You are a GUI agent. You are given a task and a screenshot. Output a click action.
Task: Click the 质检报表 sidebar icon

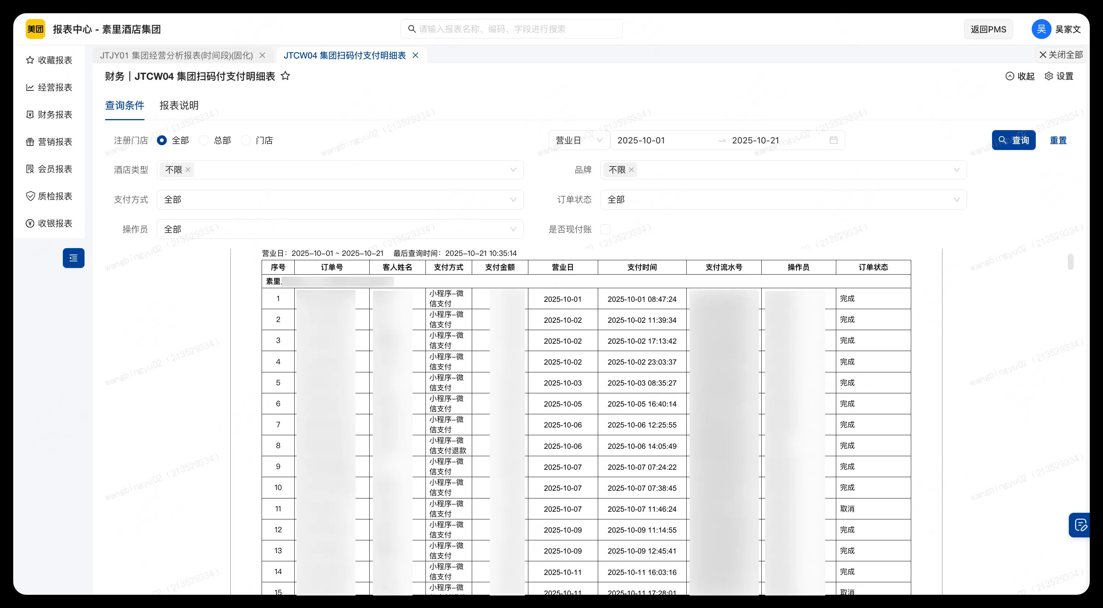[x=49, y=196]
